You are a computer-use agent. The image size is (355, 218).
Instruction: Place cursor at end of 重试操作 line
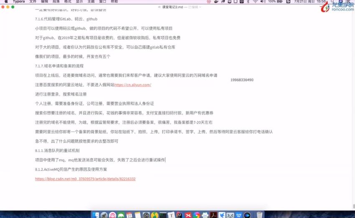pos(166,160)
